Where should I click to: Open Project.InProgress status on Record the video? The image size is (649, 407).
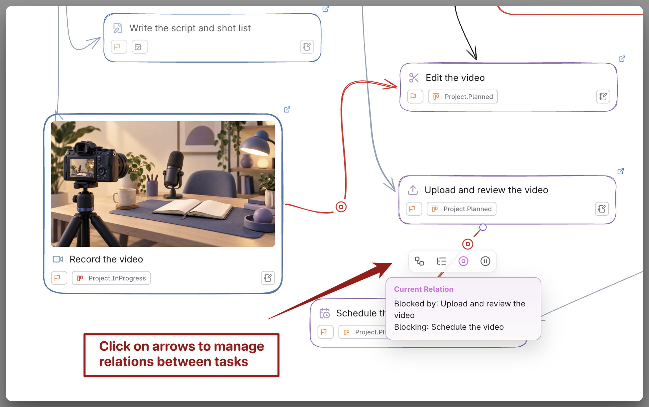point(111,278)
